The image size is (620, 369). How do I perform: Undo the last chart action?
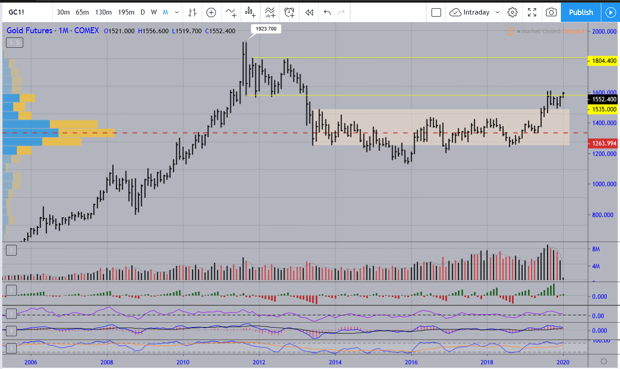point(327,12)
